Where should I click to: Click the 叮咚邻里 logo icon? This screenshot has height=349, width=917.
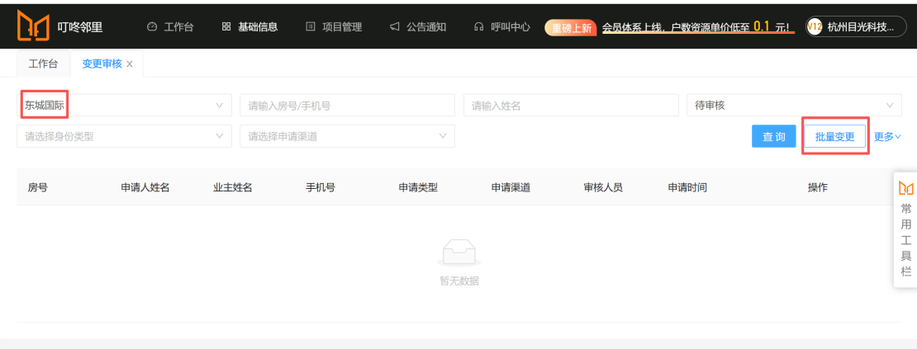(33, 26)
